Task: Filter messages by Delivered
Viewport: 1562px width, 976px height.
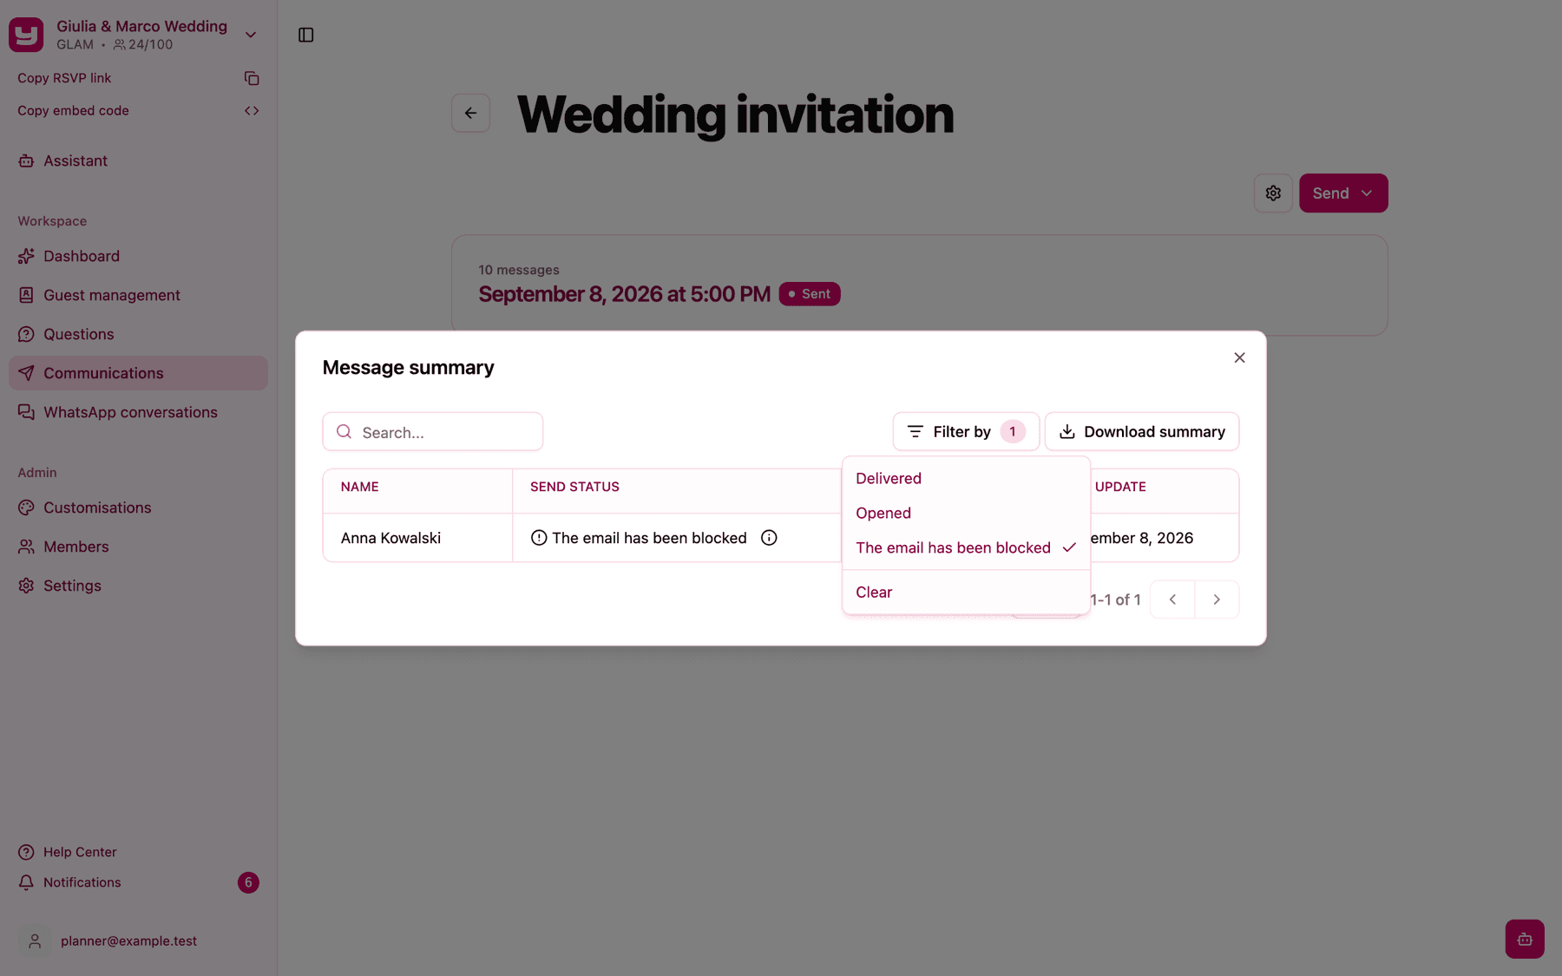Action: [x=966, y=478]
